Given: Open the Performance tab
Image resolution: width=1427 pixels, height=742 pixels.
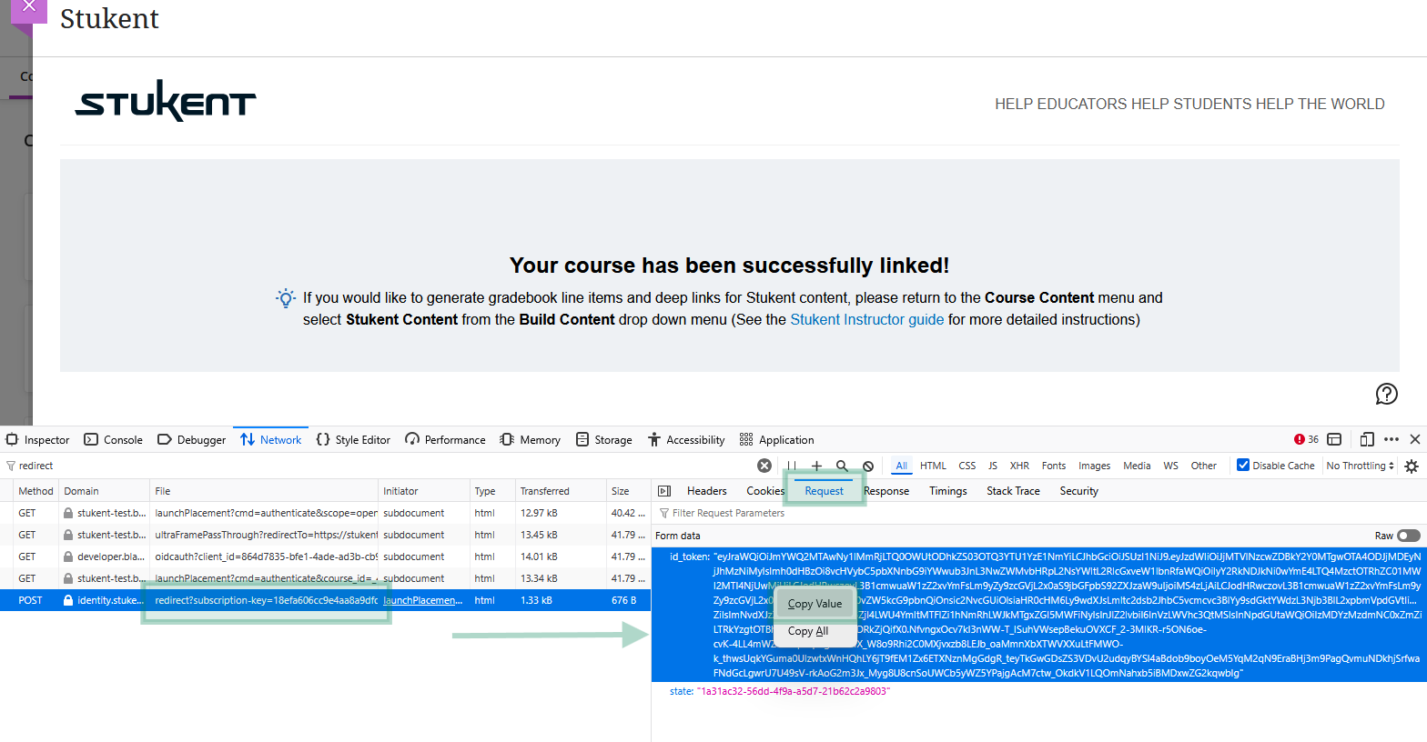Looking at the screenshot, I should [x=446, y=440].
